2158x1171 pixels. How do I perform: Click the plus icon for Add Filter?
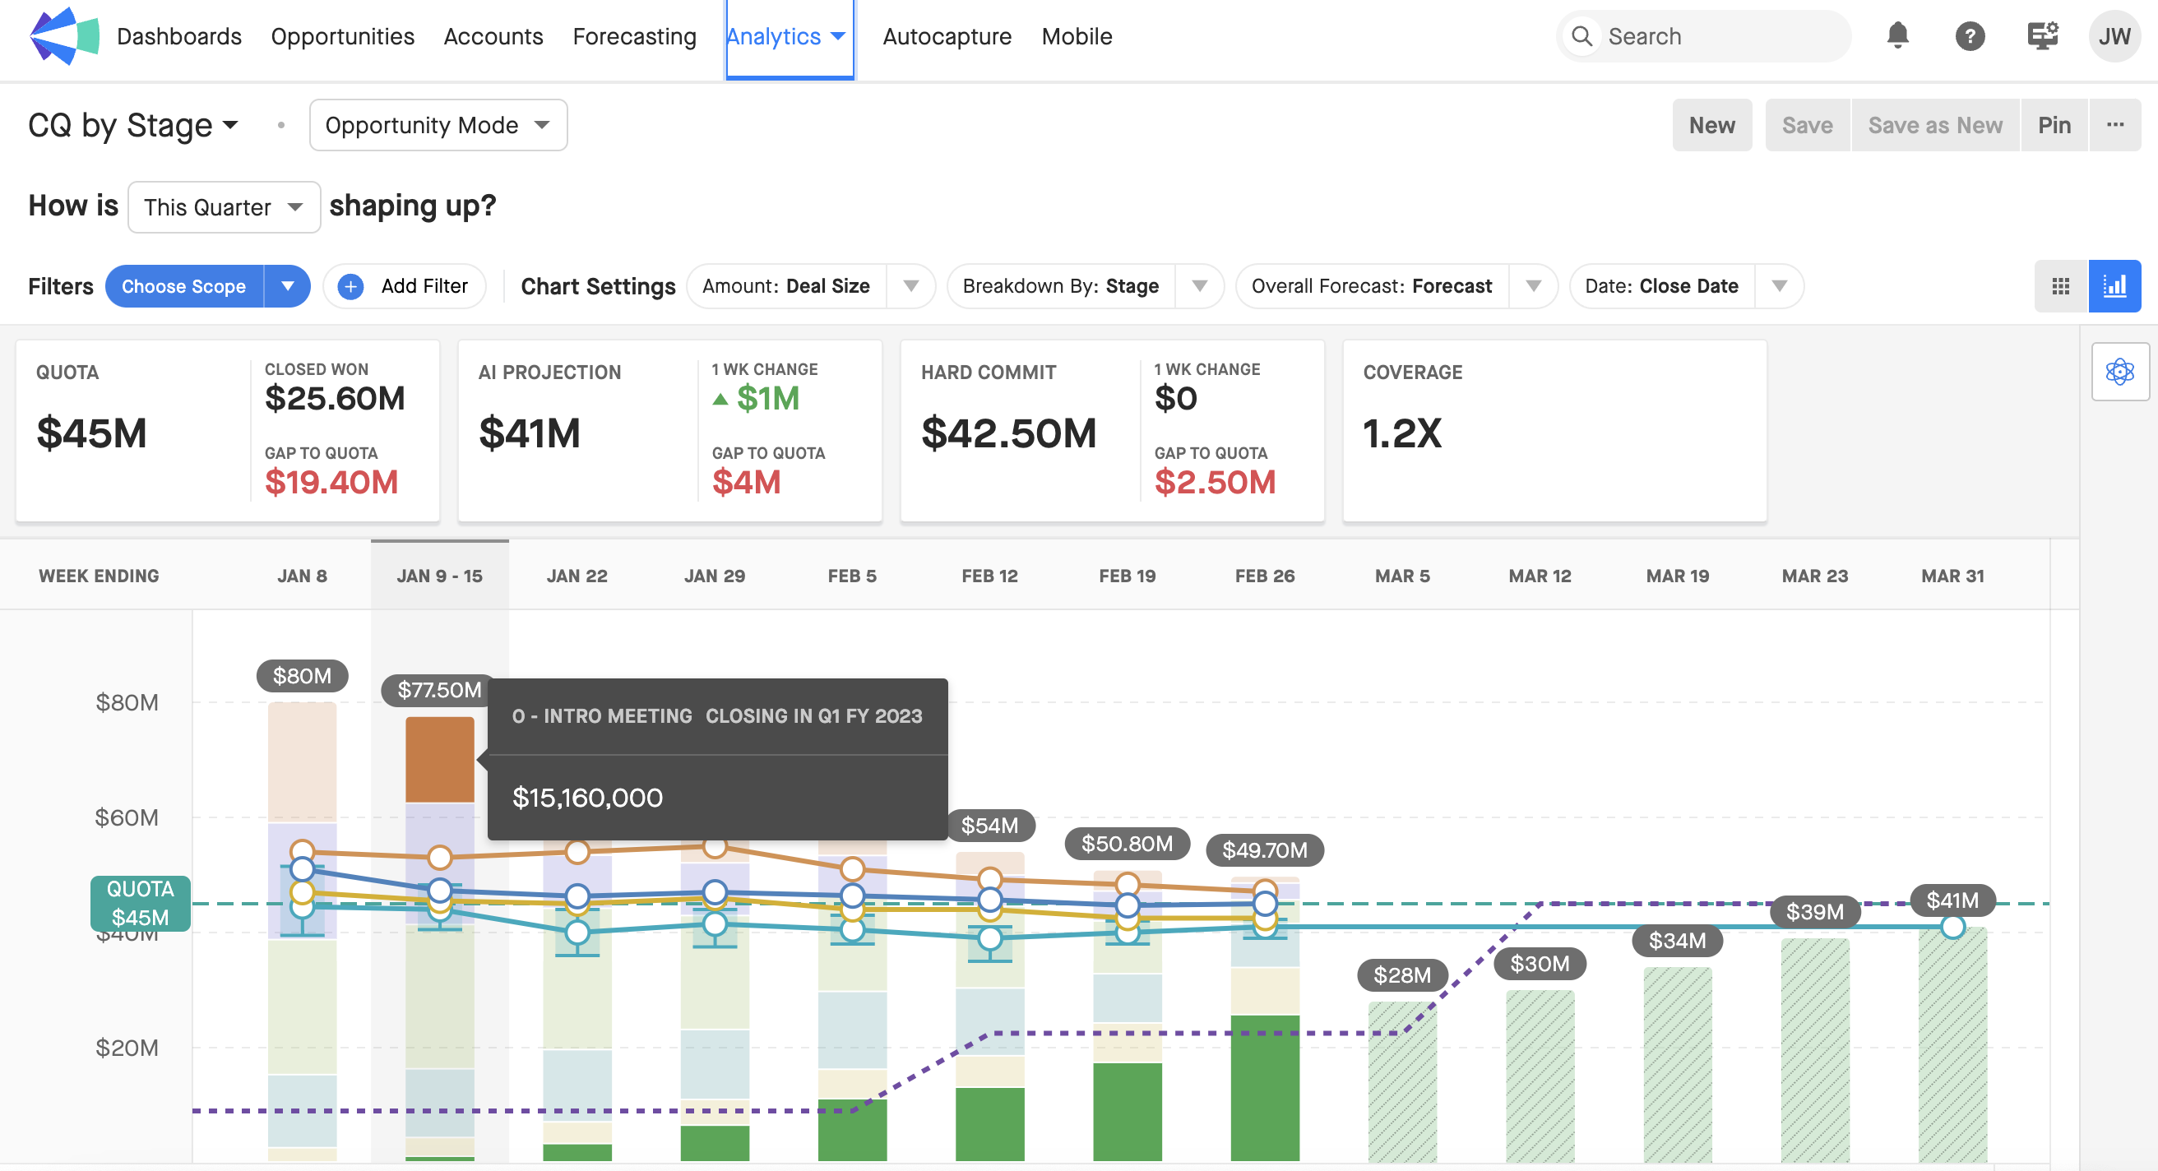coord(350,286)
